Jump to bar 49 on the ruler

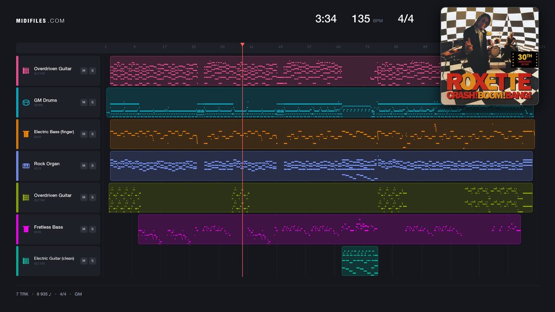(281, 47)
